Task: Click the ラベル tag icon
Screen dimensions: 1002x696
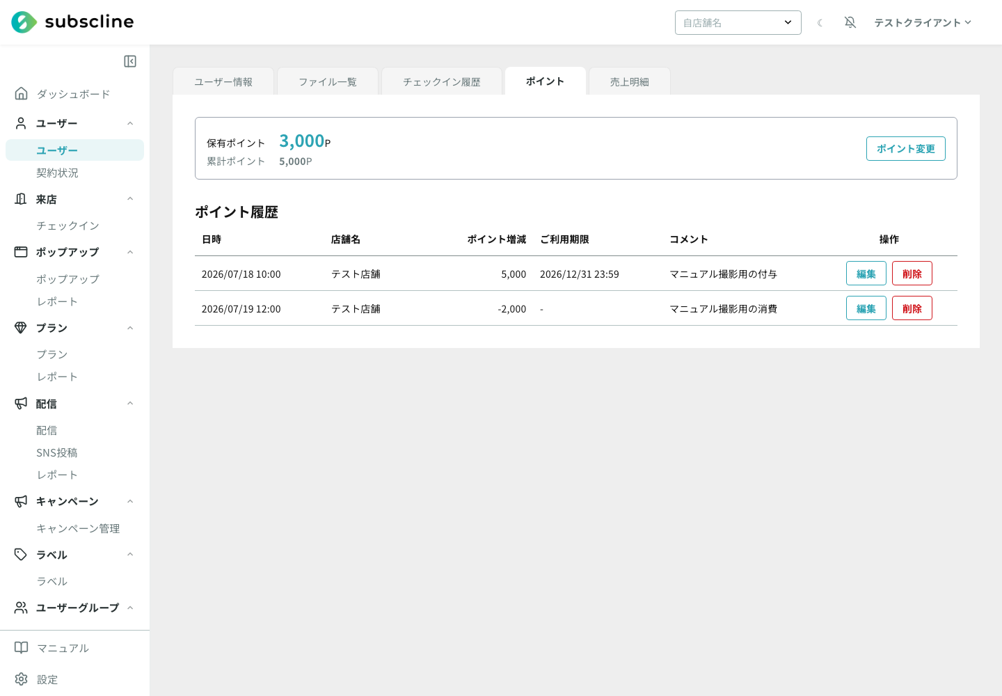Action: (22, 555)
